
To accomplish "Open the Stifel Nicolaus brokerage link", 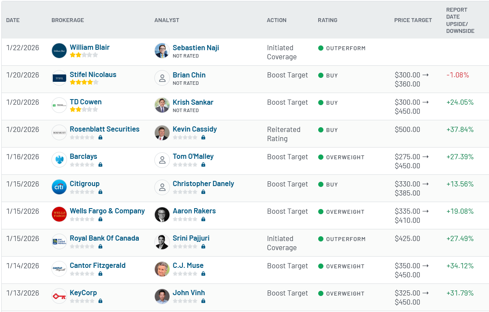I will click(93, 74).
